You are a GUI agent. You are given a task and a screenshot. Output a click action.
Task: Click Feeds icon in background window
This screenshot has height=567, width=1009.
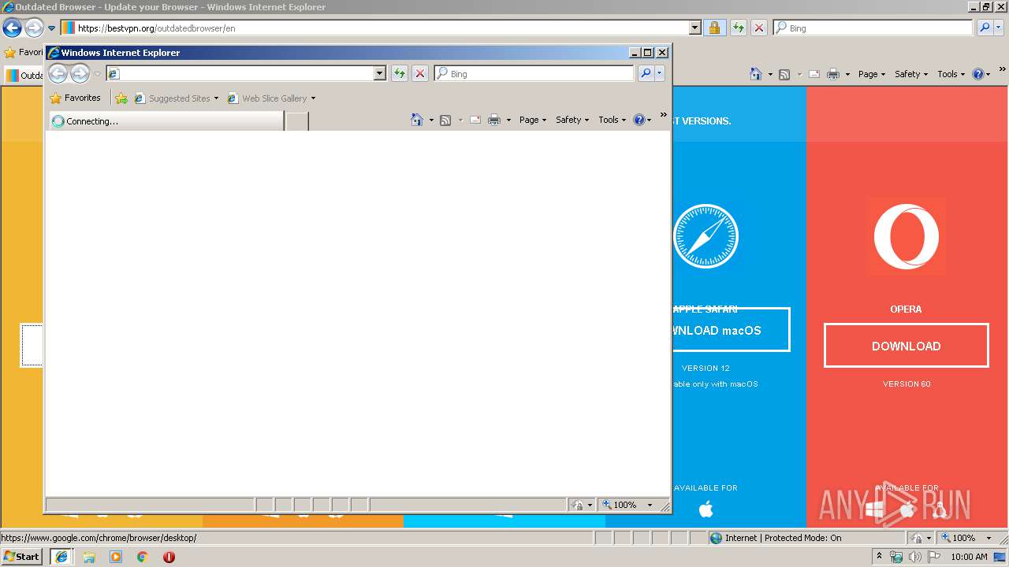[x=784, y=74]
